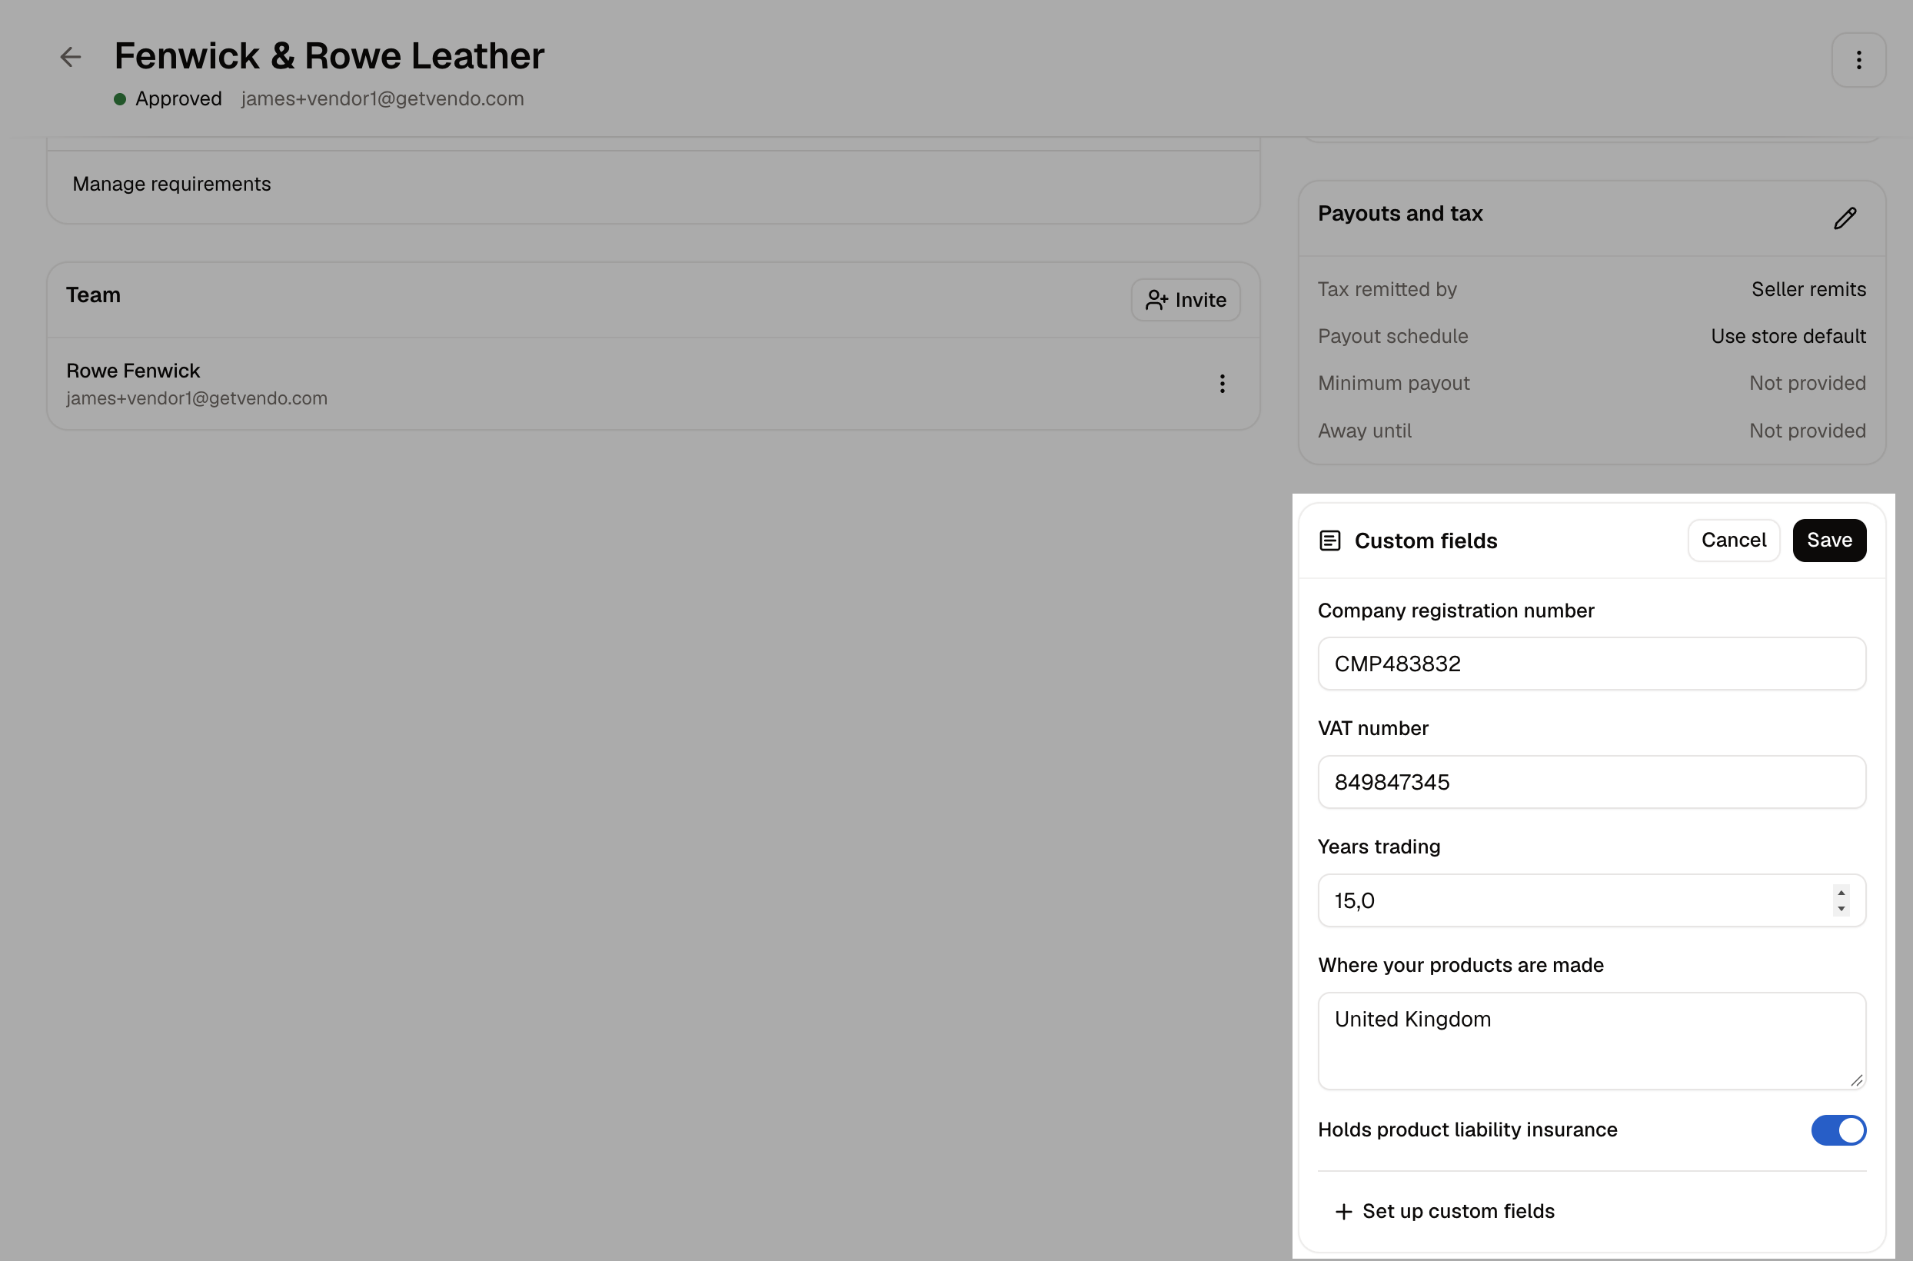
Task: Open Set up custom fields
Action: (x=1444, y=1211)
